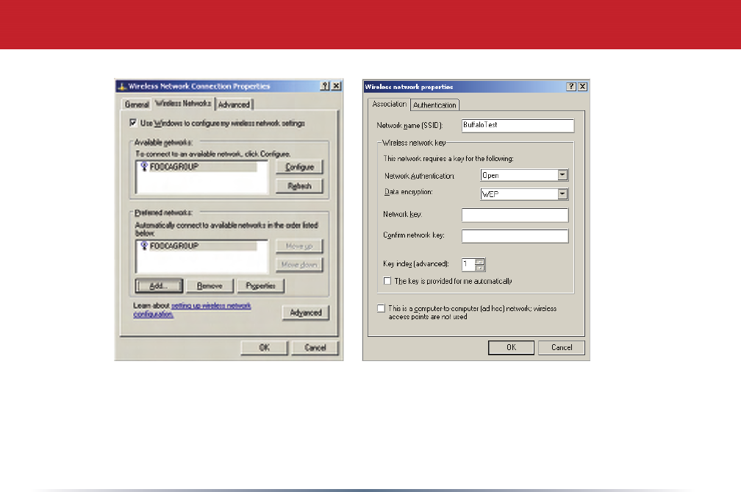
Task: Select FODCAGROUP text in Preferred networks list
Action: click(x=174, y=246)
